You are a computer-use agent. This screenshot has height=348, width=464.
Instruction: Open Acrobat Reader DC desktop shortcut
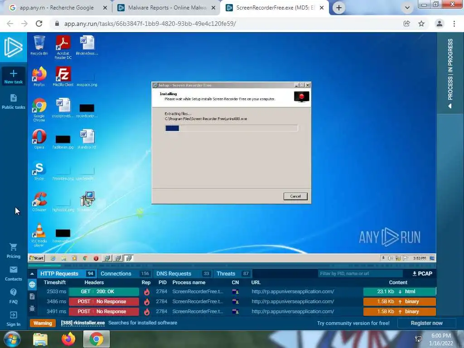(x=63, y=47)
